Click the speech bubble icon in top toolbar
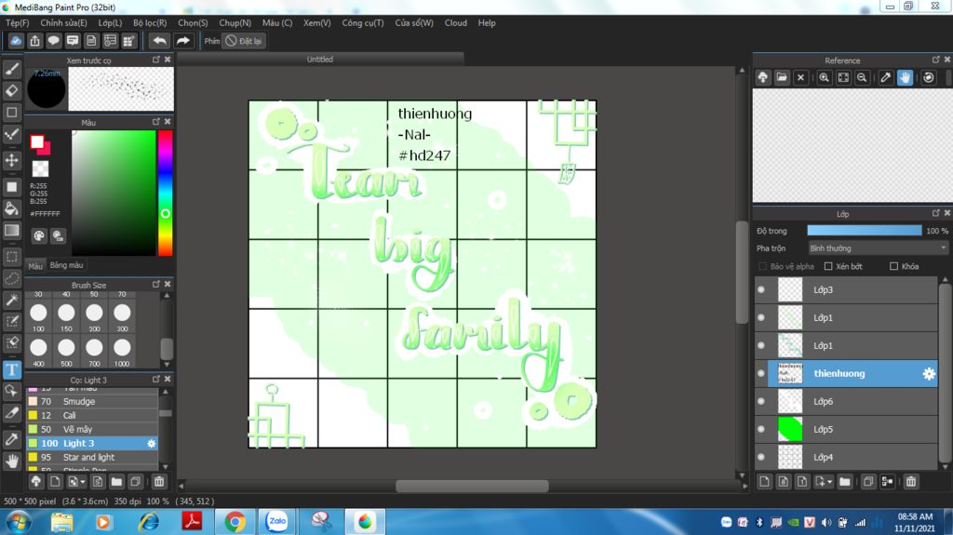This screenshot has height=535, width=953. [53, 41]
